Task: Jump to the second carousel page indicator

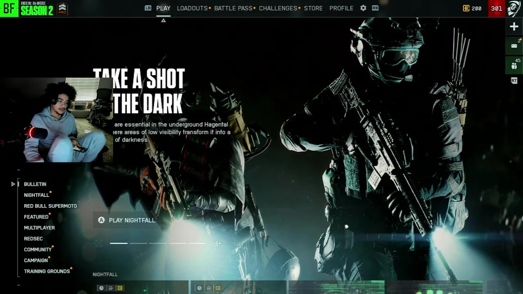Action: click(x=139, y=243)
